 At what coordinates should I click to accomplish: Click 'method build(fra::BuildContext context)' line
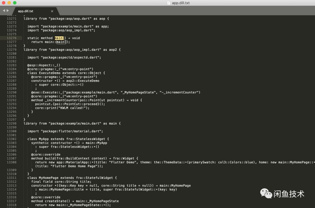[85, 158]
